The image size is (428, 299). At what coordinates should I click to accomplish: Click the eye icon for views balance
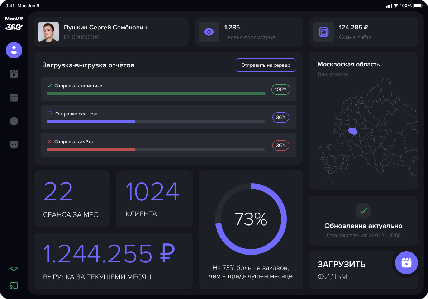click(209, 32)
